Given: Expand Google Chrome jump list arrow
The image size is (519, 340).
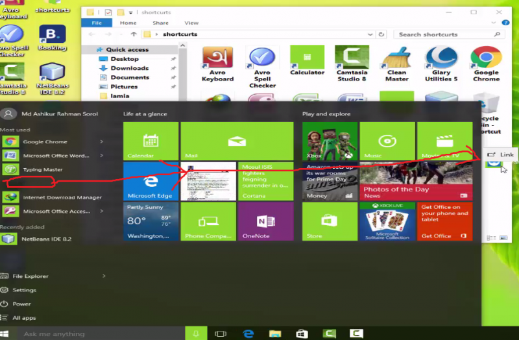Looking at the screenshot, I should [102, 141].
